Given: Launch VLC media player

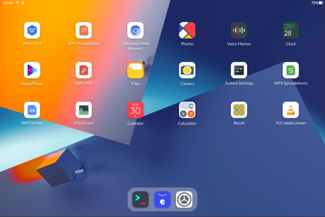Looking at the screenshot, I should tap(291, 110).
